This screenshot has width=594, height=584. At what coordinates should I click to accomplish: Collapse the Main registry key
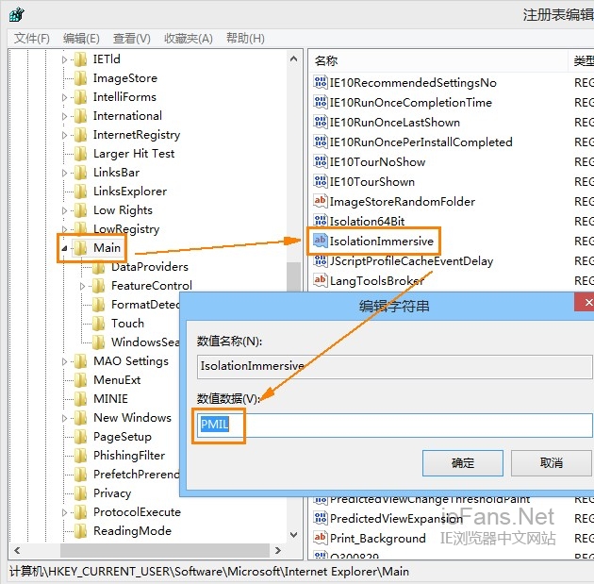pos(65,248)
